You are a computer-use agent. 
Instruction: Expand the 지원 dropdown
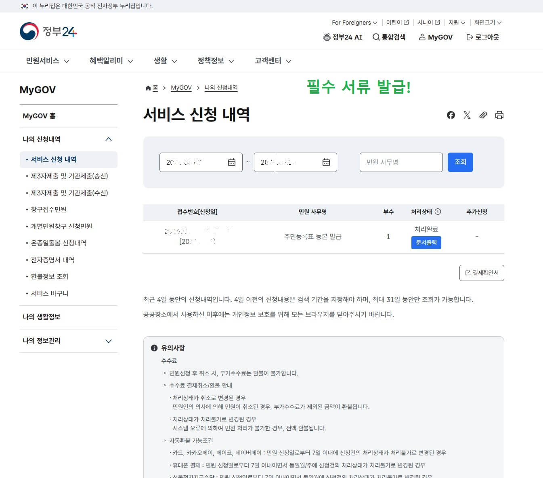(x=457, y=23)
